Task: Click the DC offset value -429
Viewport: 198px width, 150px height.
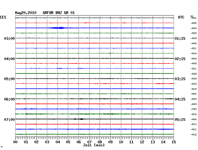Action: pyautogui.click(x=193, y=74)
